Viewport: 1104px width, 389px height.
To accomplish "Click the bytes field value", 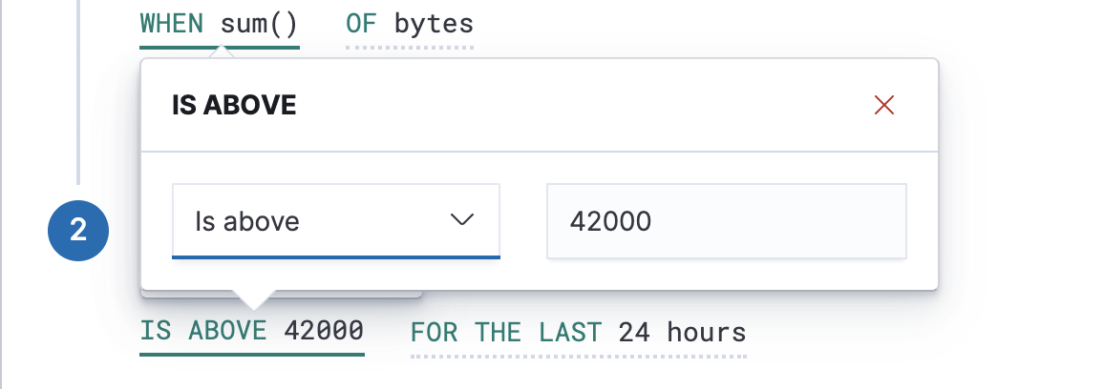I will (x=435, y=24).
